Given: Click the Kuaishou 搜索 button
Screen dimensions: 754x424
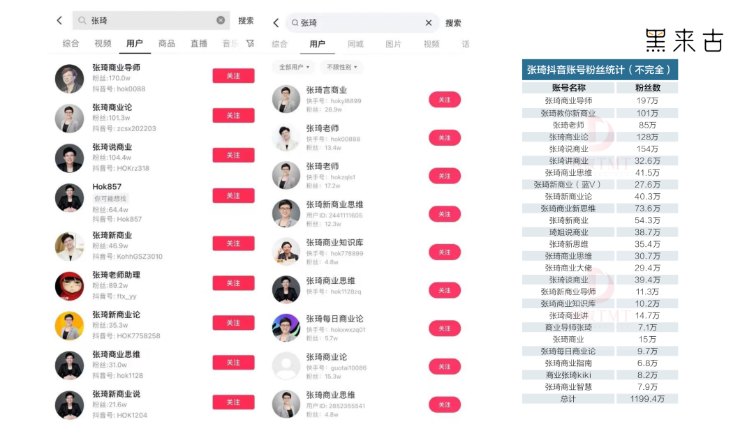Looking at the screenshot, I should pyautogui.click(x=453, y=22).
